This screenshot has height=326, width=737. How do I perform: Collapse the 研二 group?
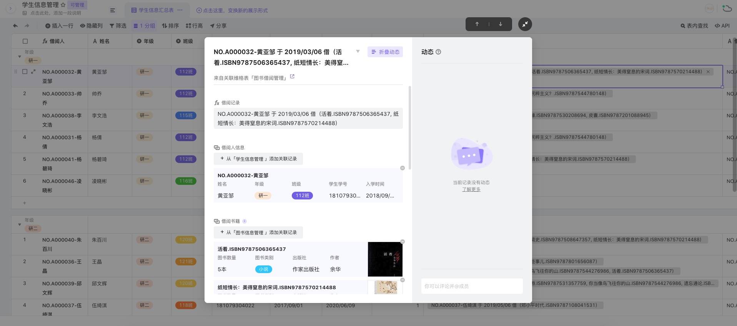pos(20,225)
